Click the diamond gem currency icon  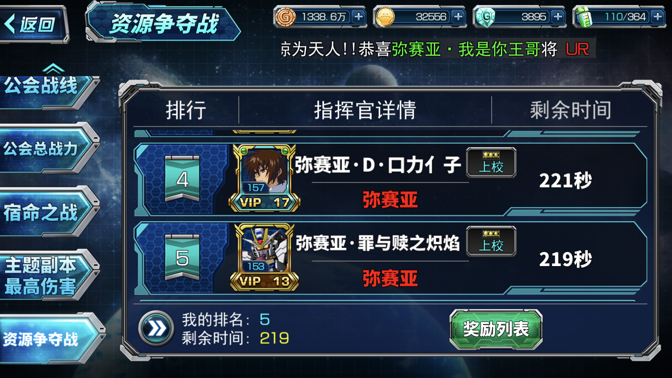(484, 17)
